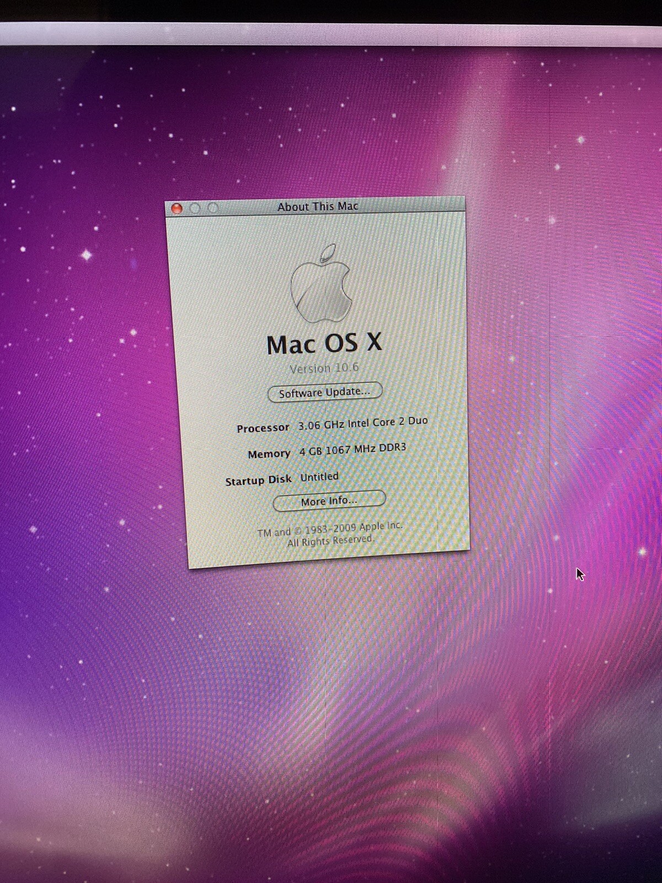Click the About This Mac title bar
This screenshot has width=662, height=883.
click(x=316, y=206)
